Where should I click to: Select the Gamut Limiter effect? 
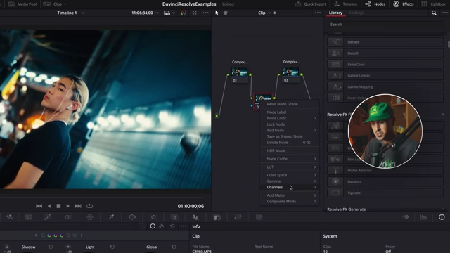385,75
